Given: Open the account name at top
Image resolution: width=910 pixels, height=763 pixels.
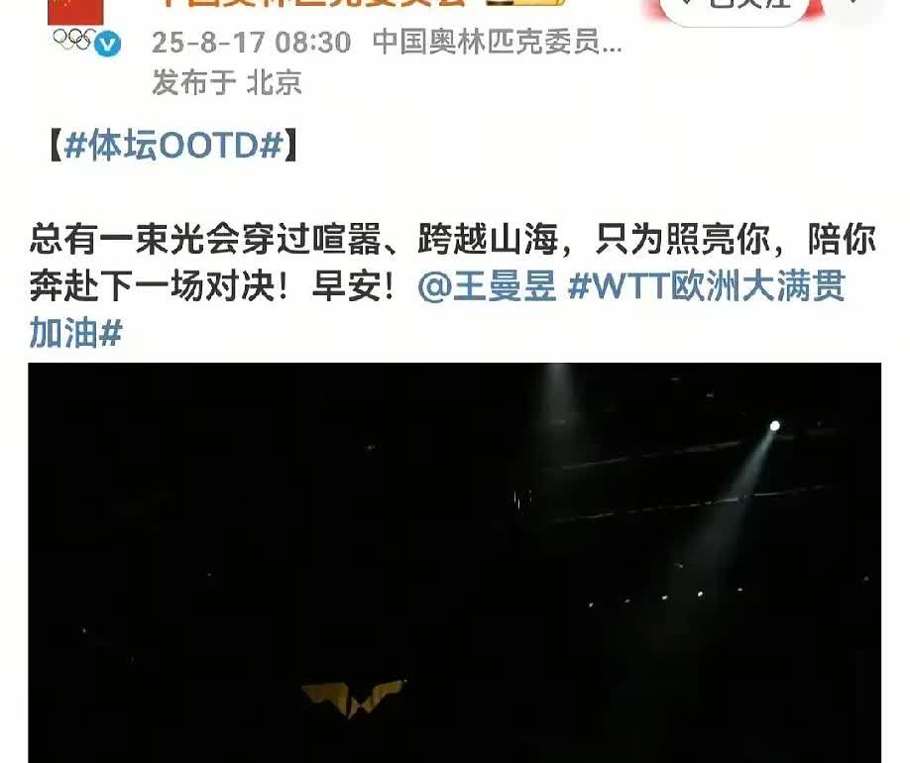Looking at the screenshot, I should 312,2.
